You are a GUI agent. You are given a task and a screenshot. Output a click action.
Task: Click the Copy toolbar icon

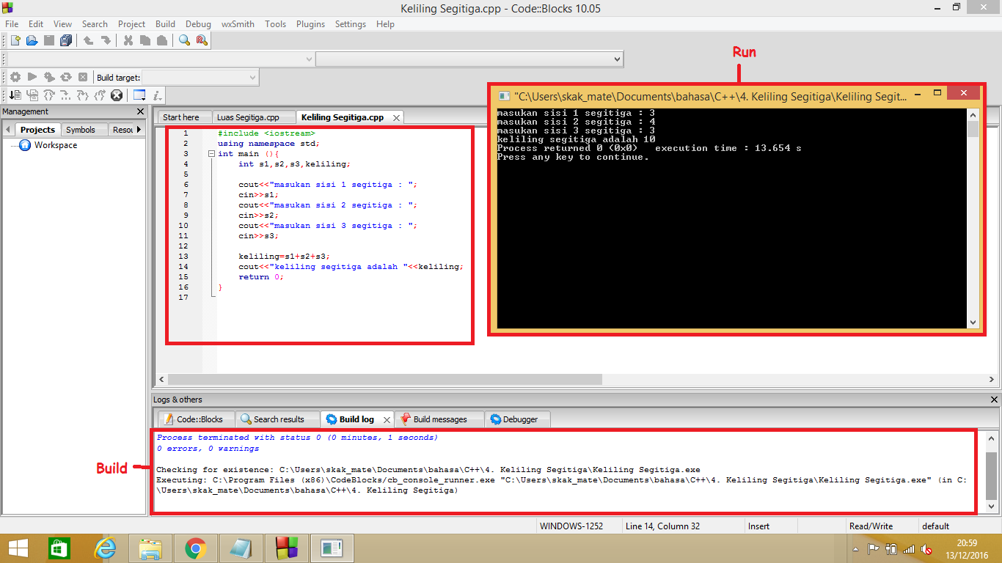(x=145, y=40)
